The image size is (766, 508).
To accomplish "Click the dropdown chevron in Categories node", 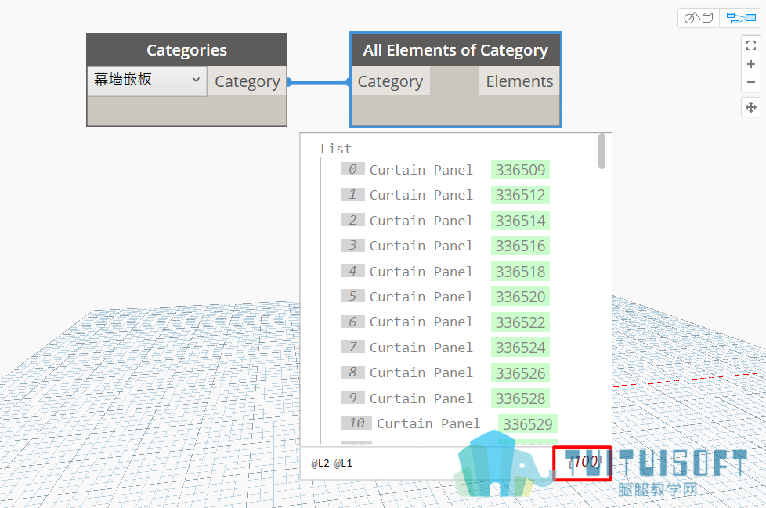I will click(x=196, y=80).
